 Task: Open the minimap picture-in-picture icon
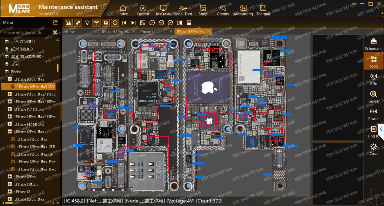tap(143, 23)
